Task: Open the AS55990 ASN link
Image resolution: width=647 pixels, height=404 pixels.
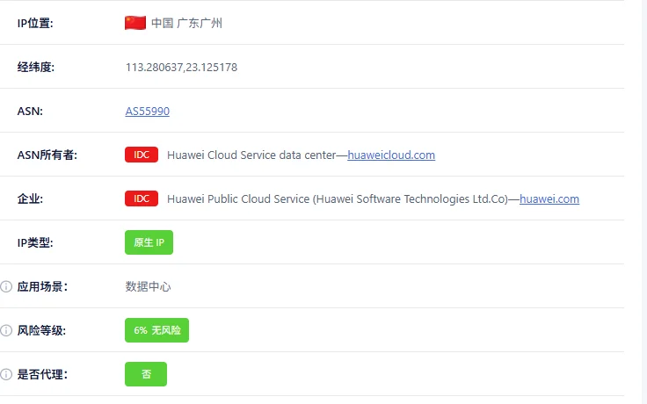Action: pyautogui.click(x=148, y=111)
